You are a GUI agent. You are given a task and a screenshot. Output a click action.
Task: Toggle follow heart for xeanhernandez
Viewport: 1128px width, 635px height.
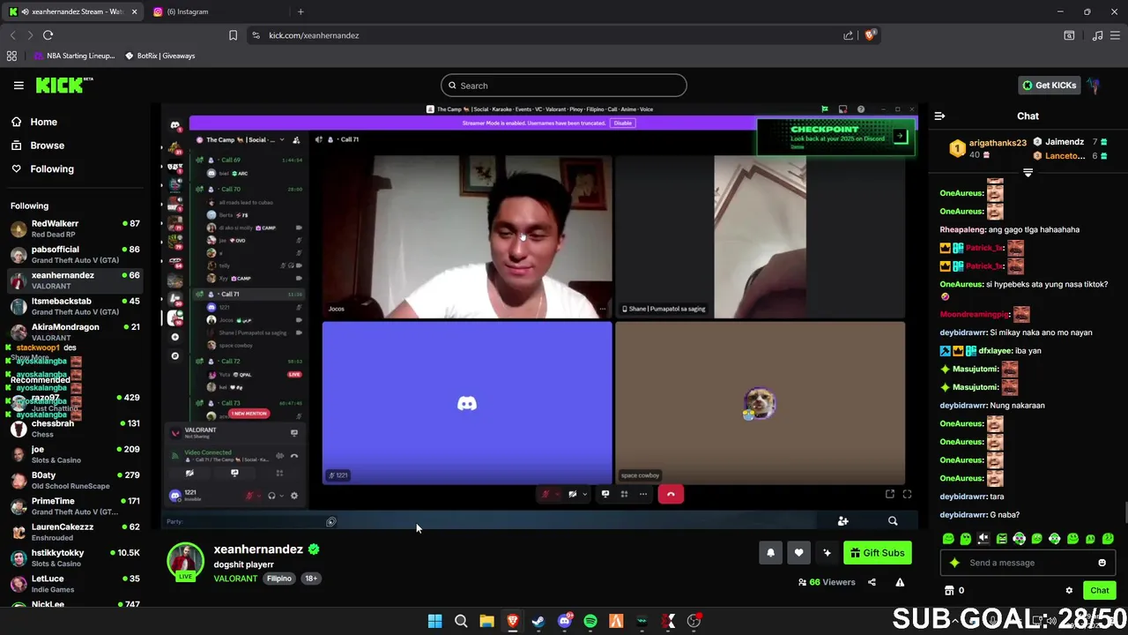[x=798, y=553]
